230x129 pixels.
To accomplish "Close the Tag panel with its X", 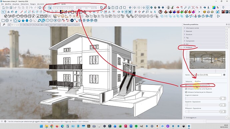I will click(x=226, y=38).
